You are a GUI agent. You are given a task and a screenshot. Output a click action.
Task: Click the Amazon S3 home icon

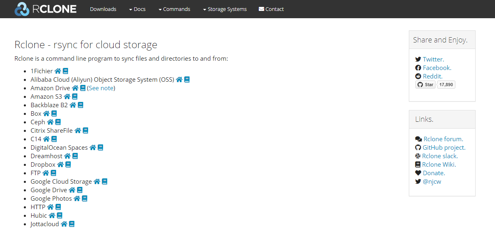click(67, 97)
